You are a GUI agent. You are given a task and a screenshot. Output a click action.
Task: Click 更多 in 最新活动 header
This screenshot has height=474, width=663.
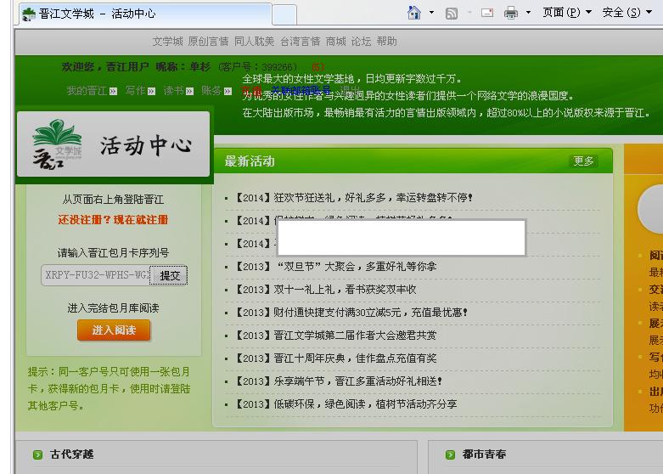pos(583,161)
